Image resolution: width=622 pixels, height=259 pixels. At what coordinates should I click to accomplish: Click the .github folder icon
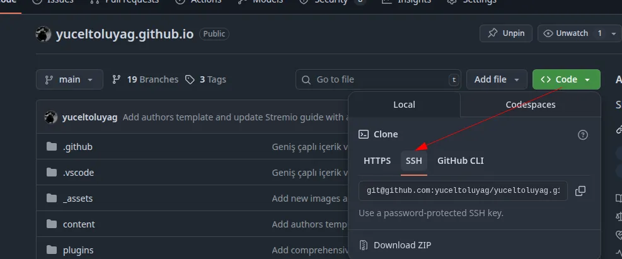tap(52, 147)
